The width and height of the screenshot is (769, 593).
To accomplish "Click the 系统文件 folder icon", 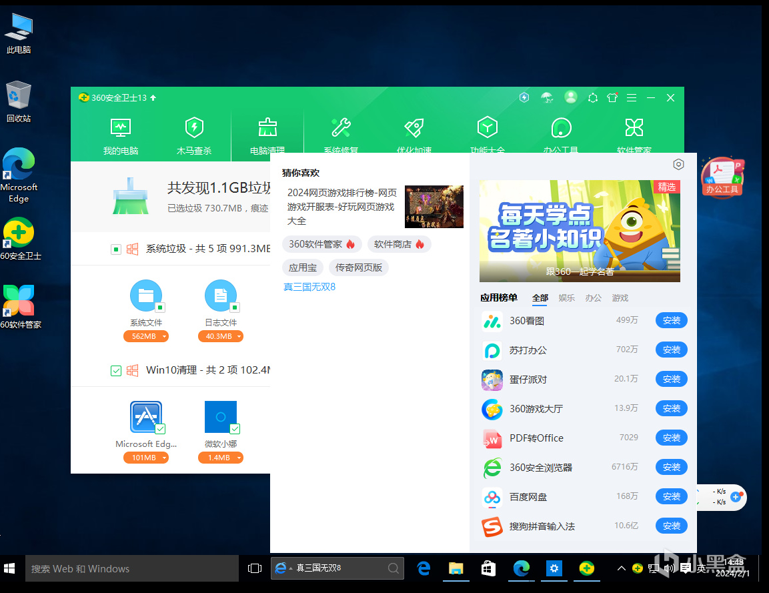I will (x=145, y=295).
